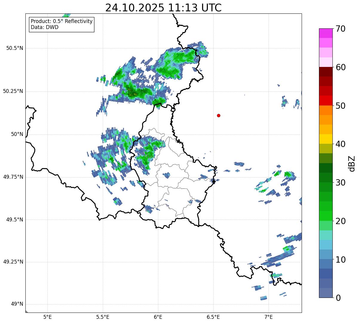Click the 'Data: DWD' label
Screen dimensions: 359x323
pyautogui.click(x=45, y=27)
